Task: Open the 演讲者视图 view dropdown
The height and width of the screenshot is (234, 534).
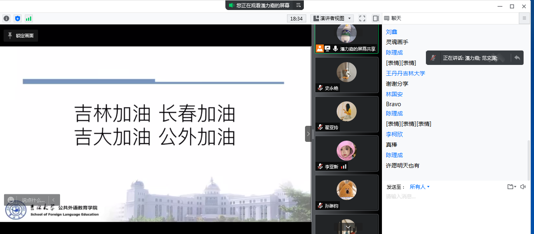Action: (332, 18)
